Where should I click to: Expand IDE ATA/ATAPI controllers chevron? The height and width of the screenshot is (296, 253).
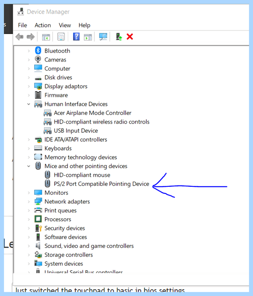(29, 140)
